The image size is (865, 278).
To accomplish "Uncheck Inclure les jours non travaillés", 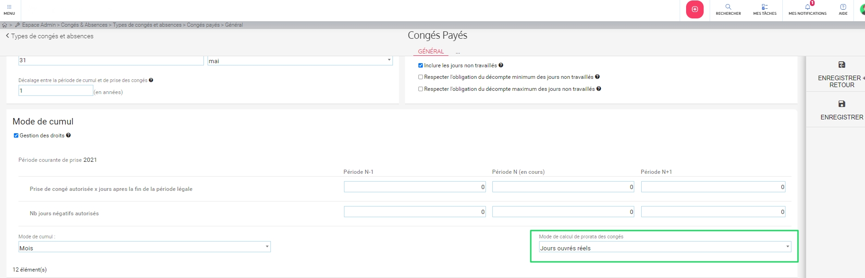I will click(x=421, y=65).
